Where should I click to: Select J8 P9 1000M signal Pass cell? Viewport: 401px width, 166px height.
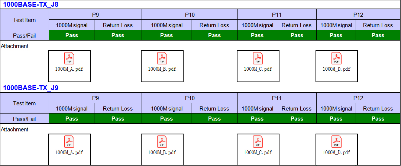tap(72, 35)
